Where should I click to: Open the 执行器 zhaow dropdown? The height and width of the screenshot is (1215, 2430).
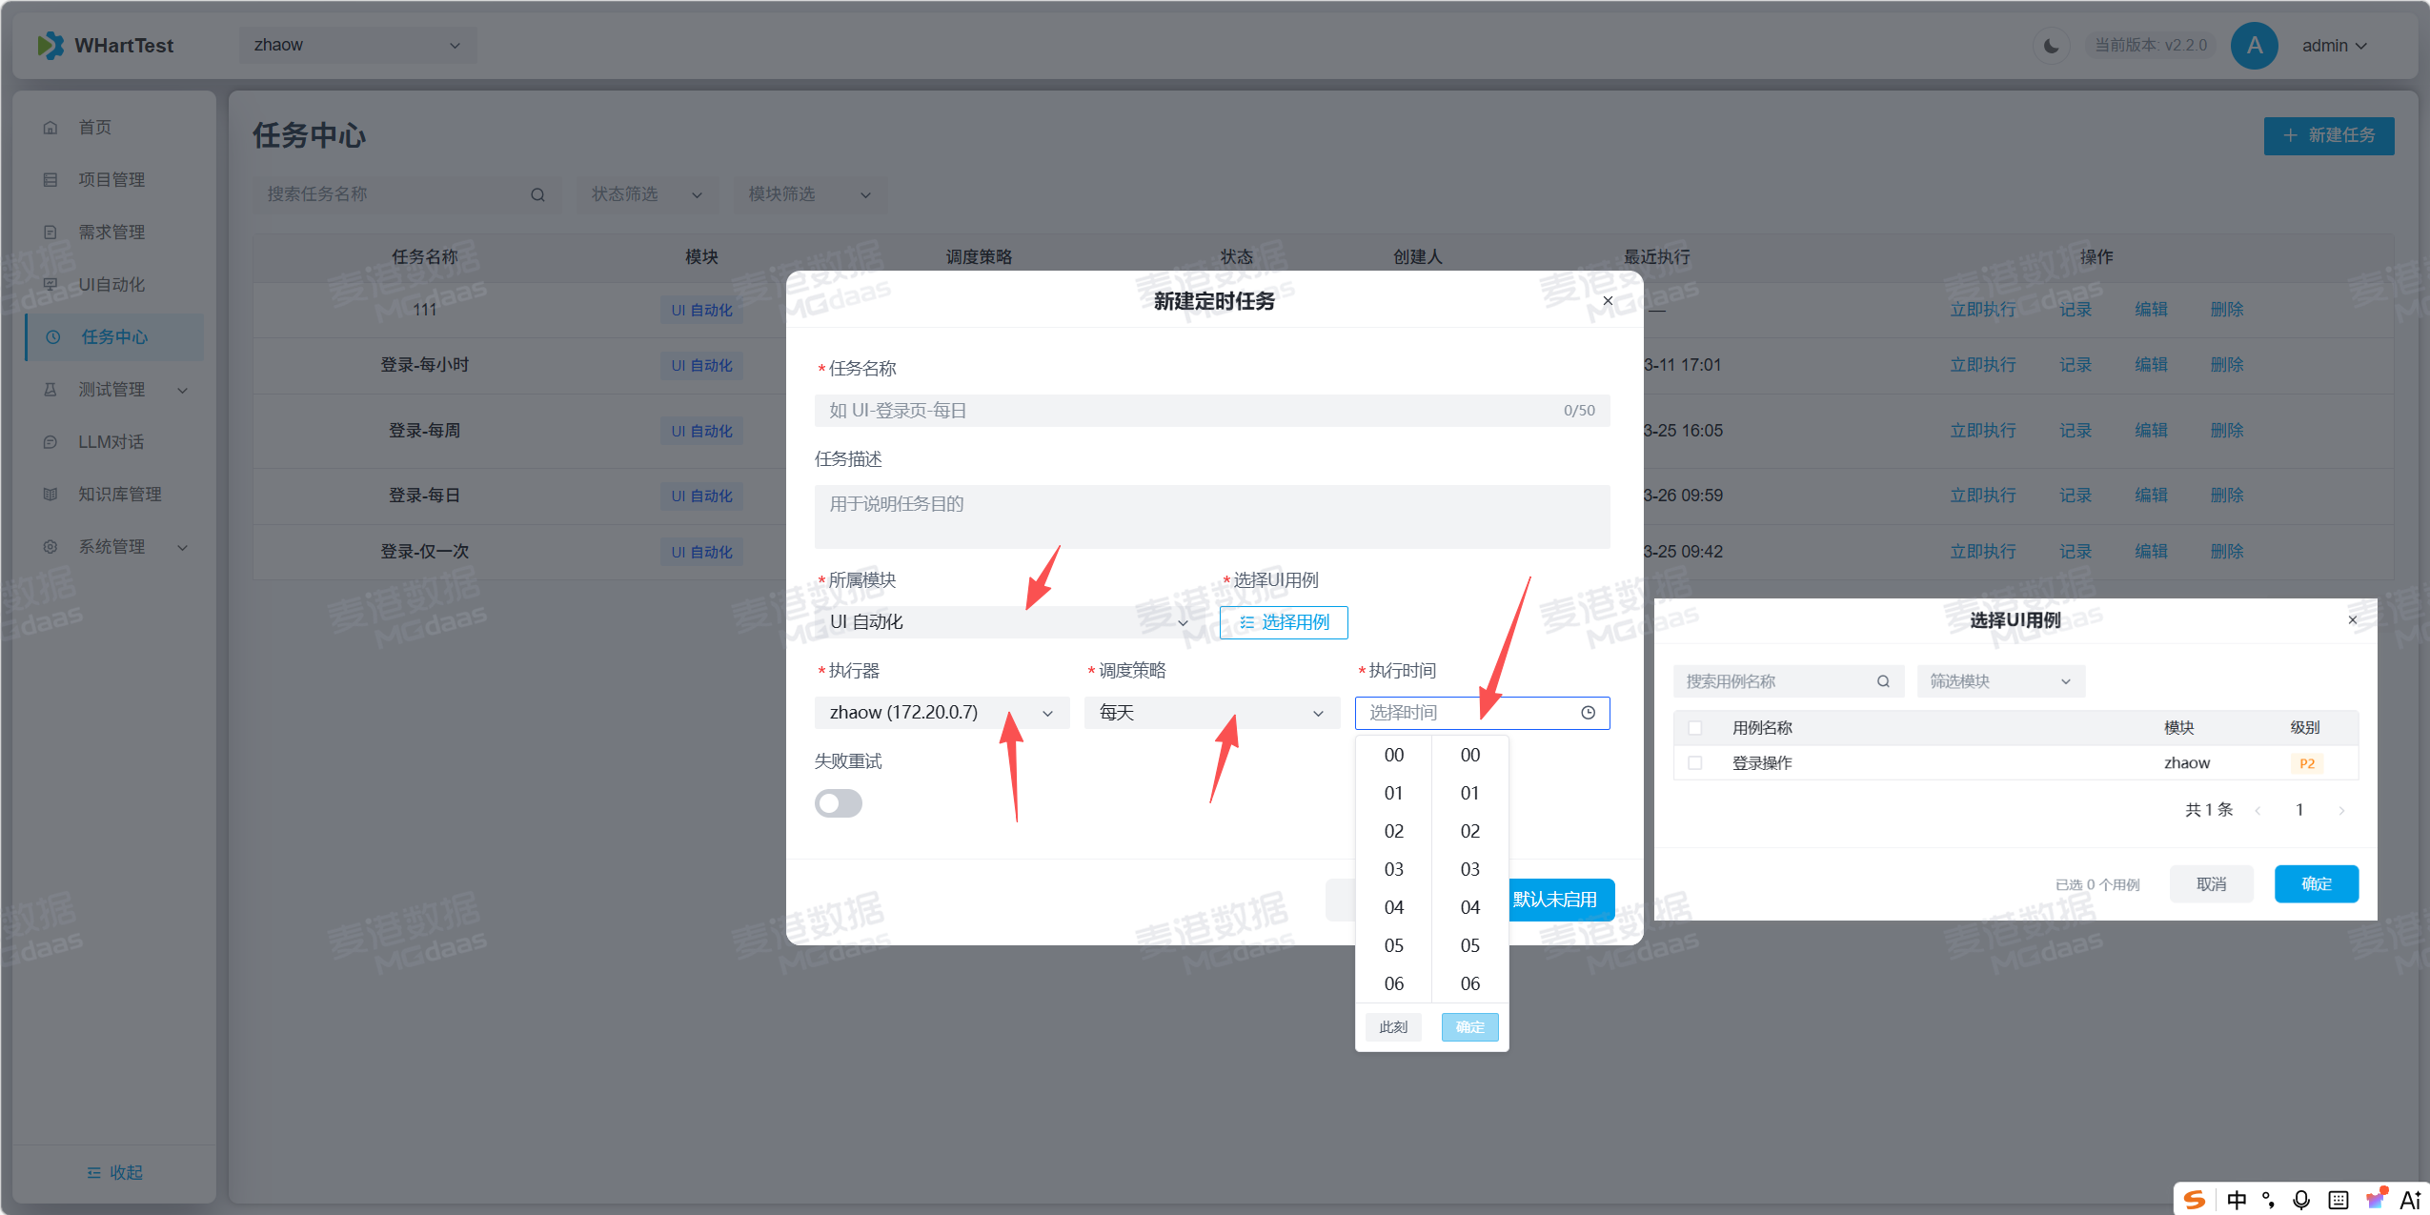click(x=941, y=713)
